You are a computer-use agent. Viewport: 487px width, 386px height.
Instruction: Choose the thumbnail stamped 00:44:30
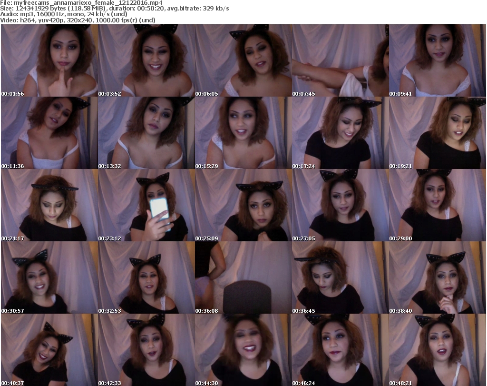coord(243,350)
